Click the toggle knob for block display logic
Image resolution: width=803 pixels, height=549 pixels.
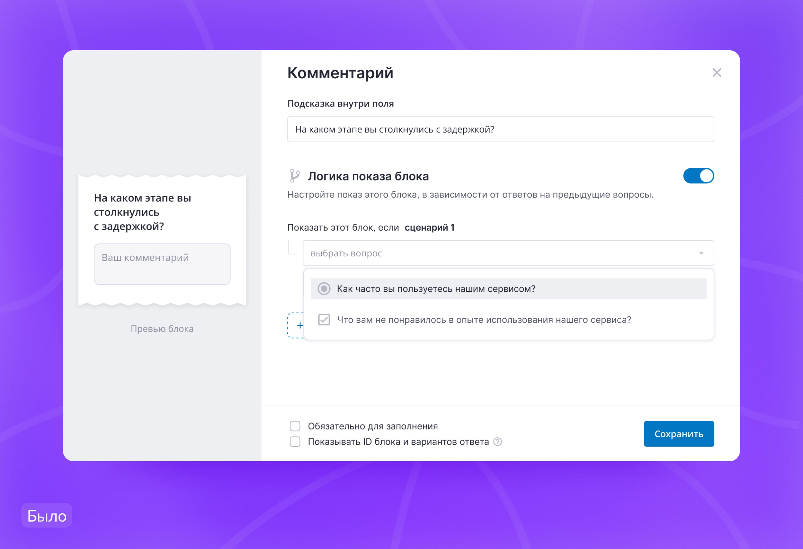click(706, 176)
